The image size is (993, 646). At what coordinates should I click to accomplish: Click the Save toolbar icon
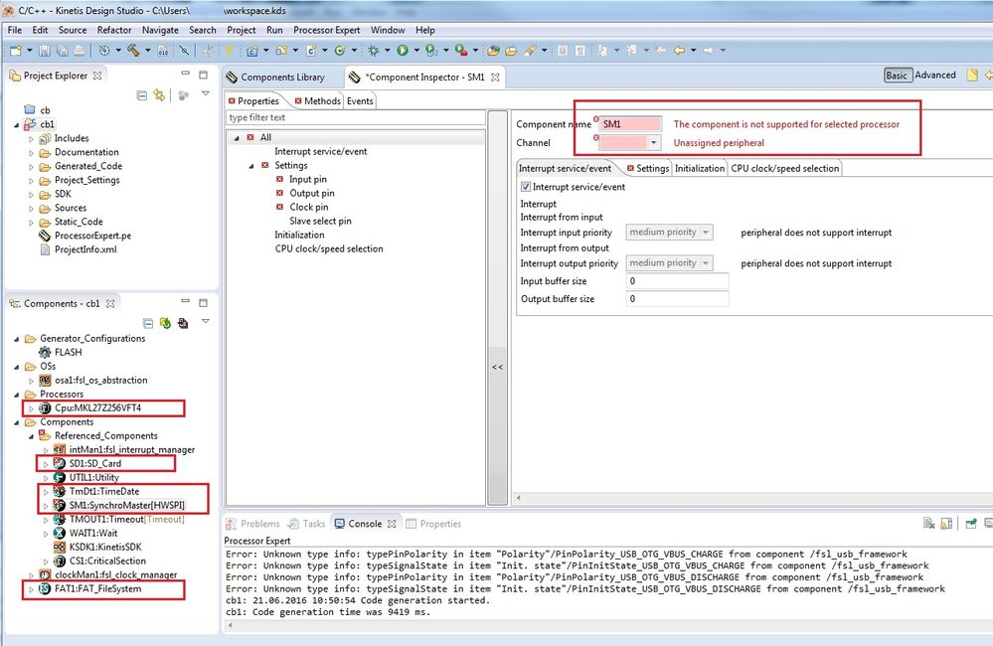click(x=45, y=50)
